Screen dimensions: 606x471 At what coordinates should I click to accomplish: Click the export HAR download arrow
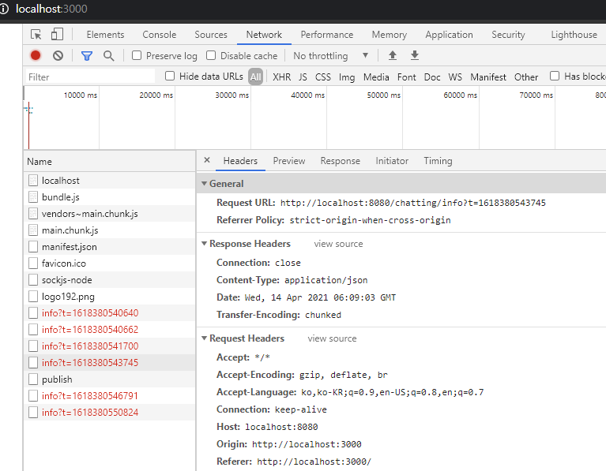coord(415,55)
